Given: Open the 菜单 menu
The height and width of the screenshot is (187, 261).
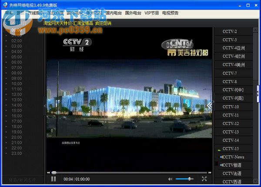Looking at the screenshot, I should point(9,13).
